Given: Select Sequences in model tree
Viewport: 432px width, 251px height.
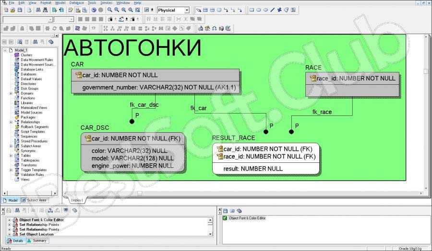Looking at the screenshot, I should 29,137.
